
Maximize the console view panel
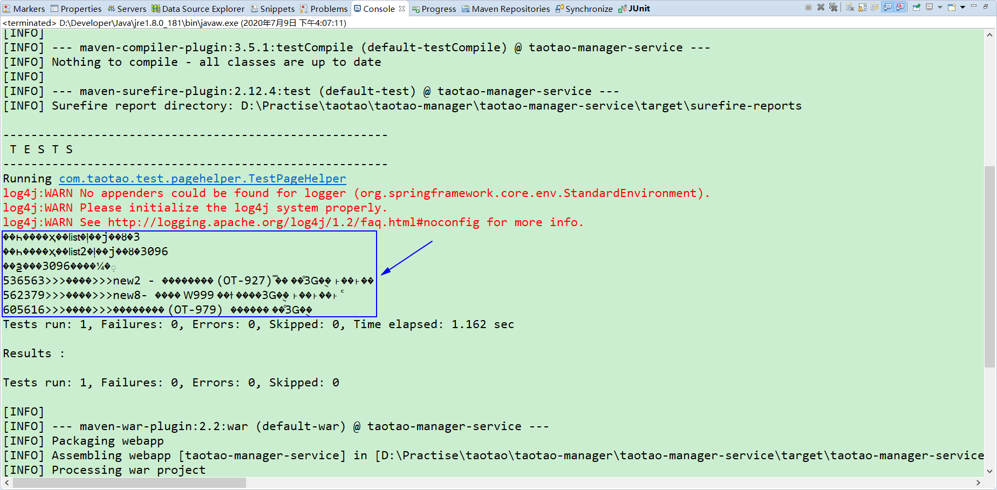coord(986,6)
